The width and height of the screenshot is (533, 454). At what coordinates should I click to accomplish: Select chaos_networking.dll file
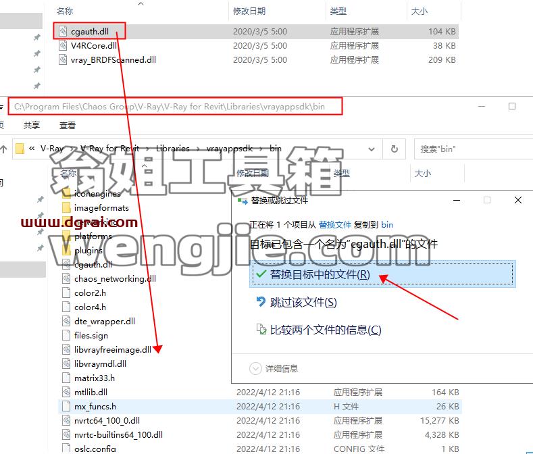[115, 279]
